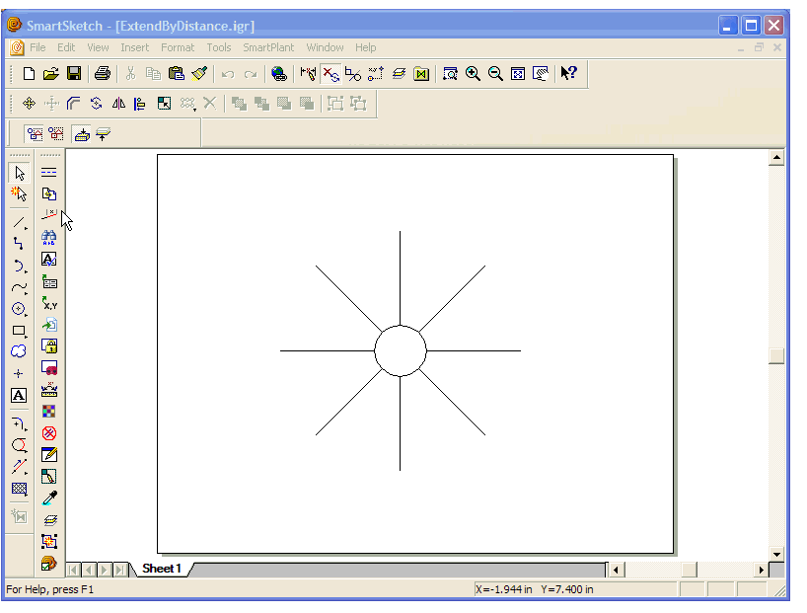The image size is (807, 613).
Task: Toggle the move to layer down icon
Action: point(82,134)
